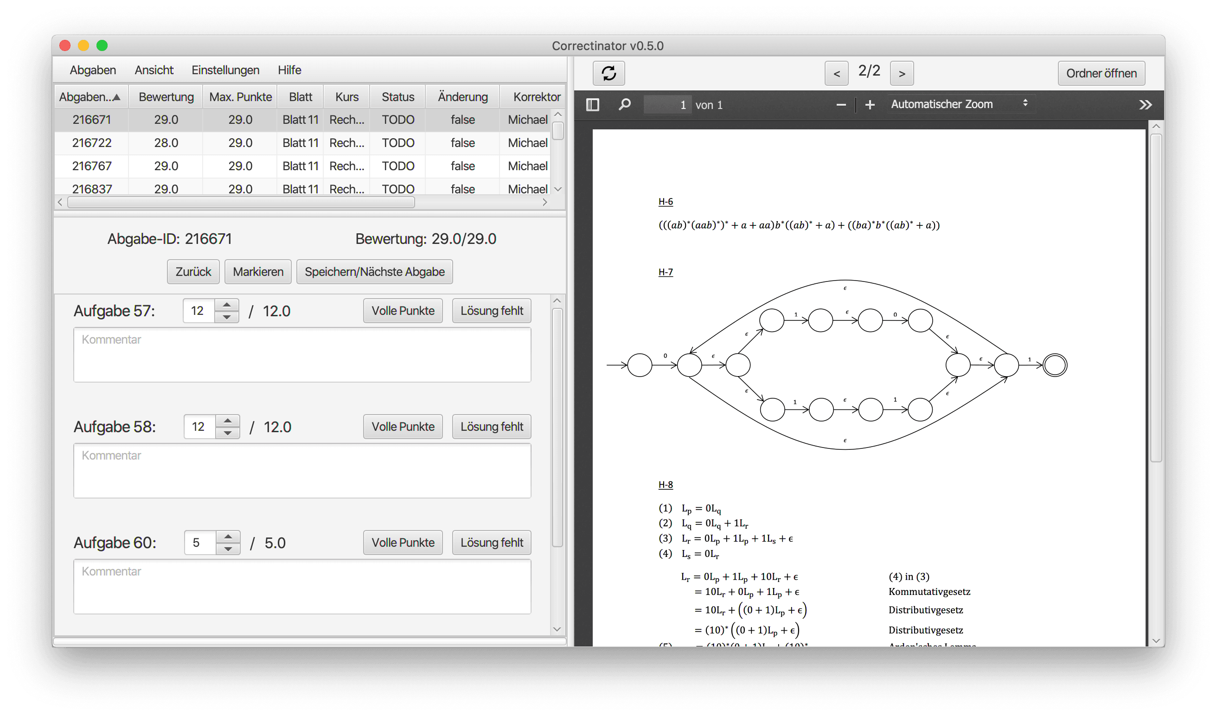Click the Max. Punkte column header
This screenshot has height=716, width=1217.
pos(241,97)
